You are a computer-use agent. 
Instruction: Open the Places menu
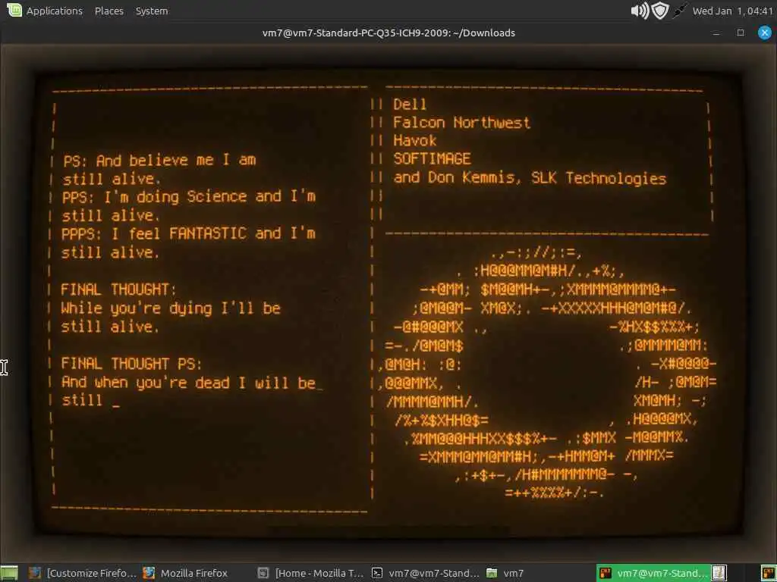tap(109, 11)
